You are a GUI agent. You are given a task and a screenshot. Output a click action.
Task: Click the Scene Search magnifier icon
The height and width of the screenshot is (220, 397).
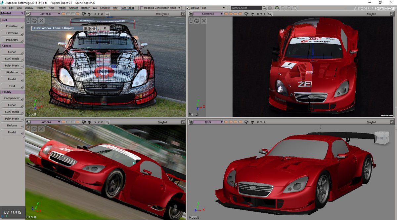tap(265, 8)
